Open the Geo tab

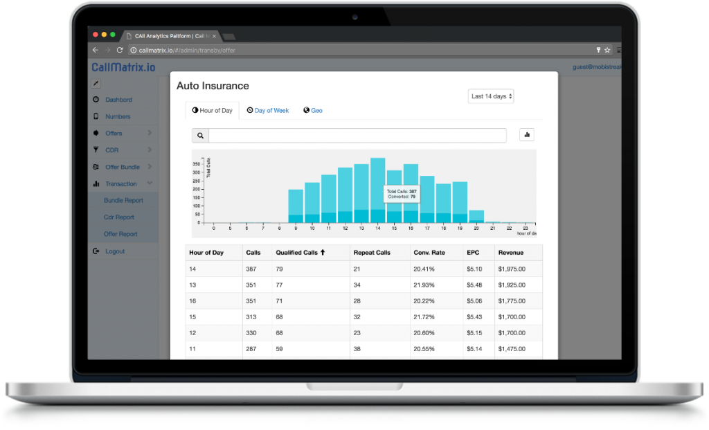[x=313, y=110]
